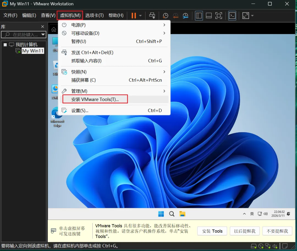The height and width of the screenshot is (251, 297).
Task: Click the guest volume tray icon
Action: [x=266, y=214]
